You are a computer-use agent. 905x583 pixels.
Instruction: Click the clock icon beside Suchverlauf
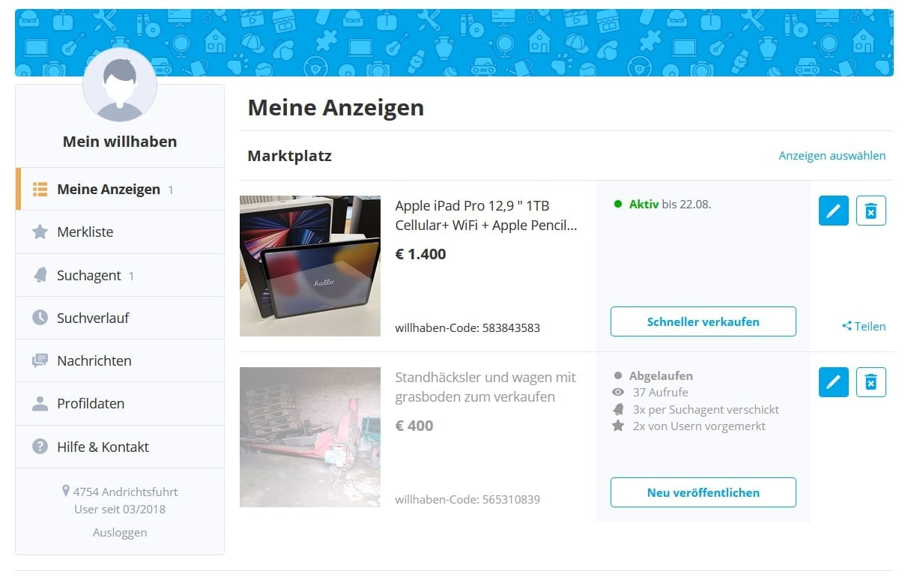pos(40,318)
